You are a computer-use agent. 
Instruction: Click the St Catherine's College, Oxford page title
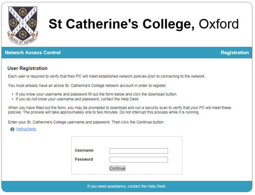(144, 24)
